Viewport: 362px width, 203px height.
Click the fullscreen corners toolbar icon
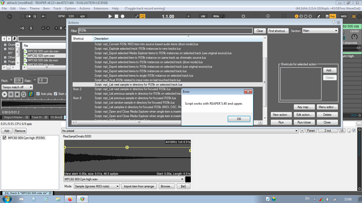pyautogui.click(x=284, y=16)
